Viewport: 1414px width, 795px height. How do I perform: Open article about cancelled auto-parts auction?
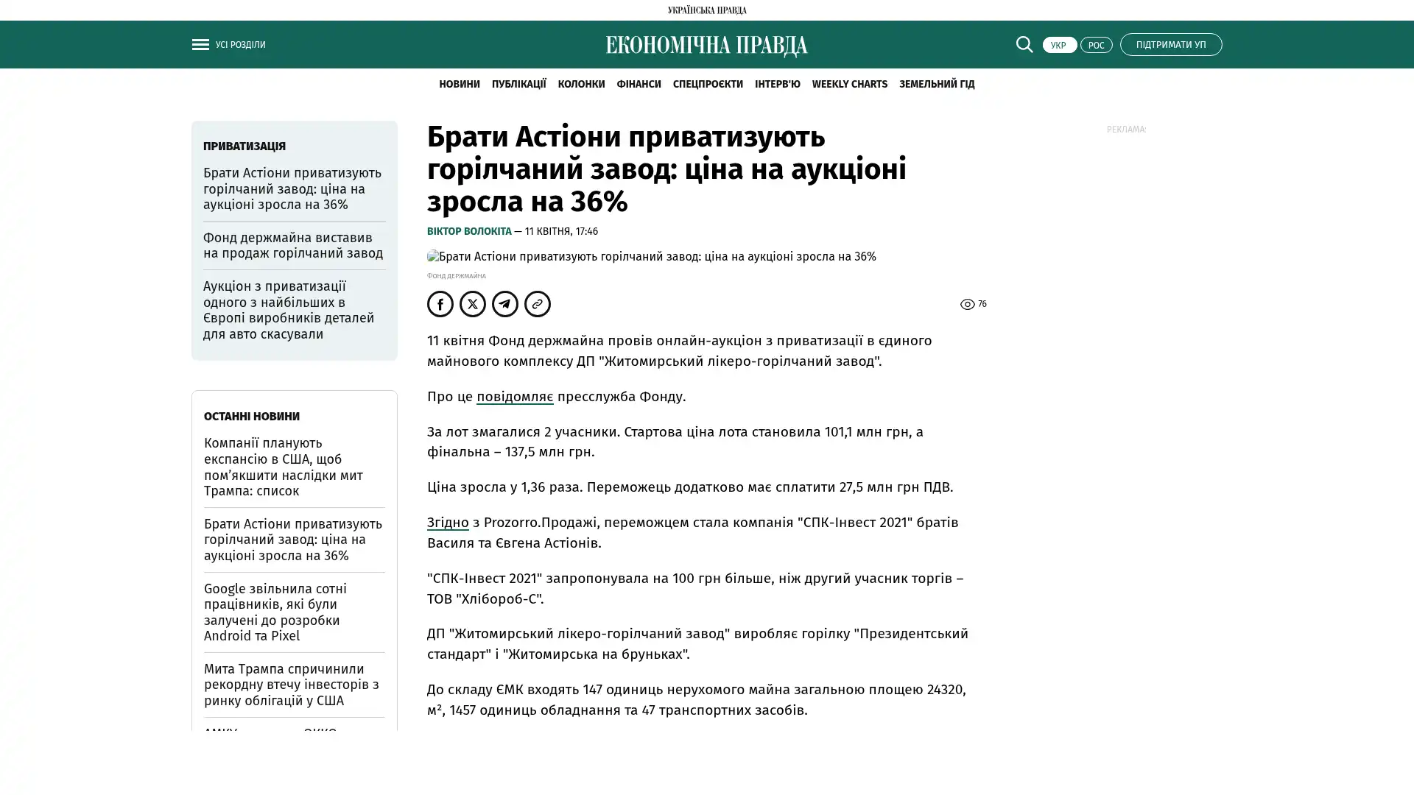point(294,310)
